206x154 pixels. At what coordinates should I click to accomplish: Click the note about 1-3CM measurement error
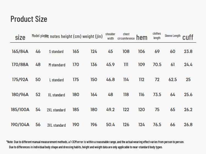click(x=95, y=142)
